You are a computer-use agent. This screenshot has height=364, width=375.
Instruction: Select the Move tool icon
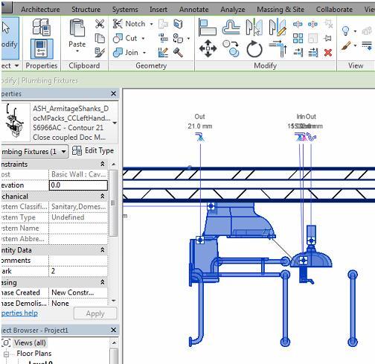tap(208, 48)
